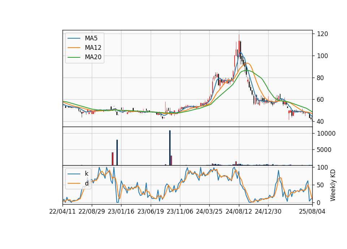Click the 23/11/06 date tick label
This screenshot has width=347, height=249.
pos(180,211)
